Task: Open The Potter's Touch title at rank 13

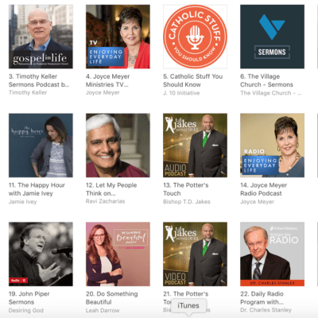Action: 186,189
